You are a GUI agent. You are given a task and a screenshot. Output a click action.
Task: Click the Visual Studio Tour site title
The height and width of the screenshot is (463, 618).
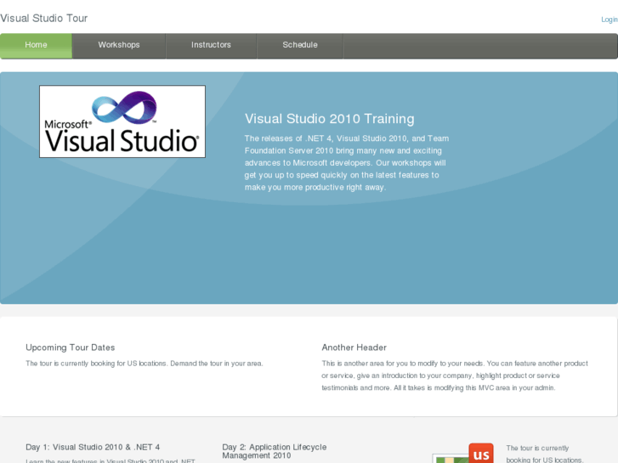coord(43,19)
